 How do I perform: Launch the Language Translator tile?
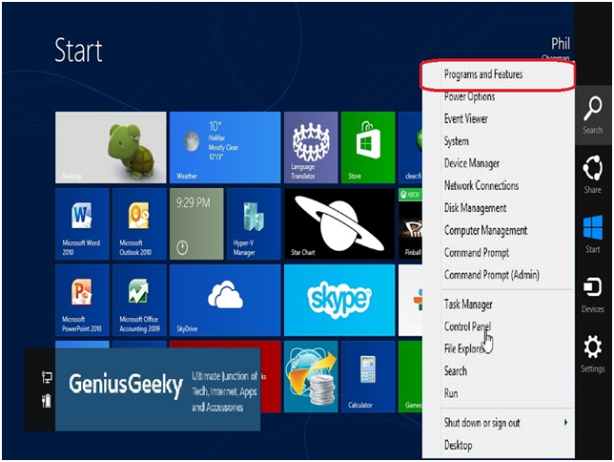pyautogui.click(x=311, y=147)
